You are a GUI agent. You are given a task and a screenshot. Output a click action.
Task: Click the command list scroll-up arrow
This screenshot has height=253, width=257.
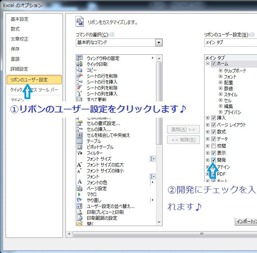tap(159, 58)
